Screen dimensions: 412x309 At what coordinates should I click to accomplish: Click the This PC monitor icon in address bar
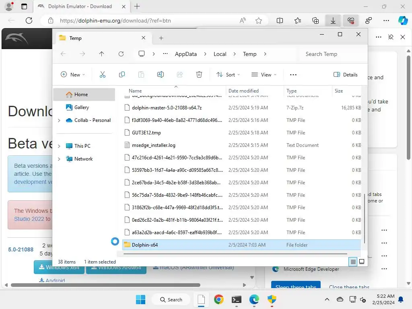[x=142, y=54]
